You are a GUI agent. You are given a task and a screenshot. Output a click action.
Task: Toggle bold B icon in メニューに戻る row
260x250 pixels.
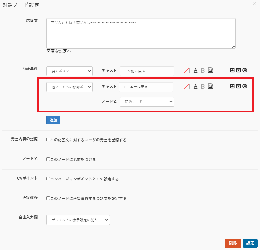(x=203, y=86)
